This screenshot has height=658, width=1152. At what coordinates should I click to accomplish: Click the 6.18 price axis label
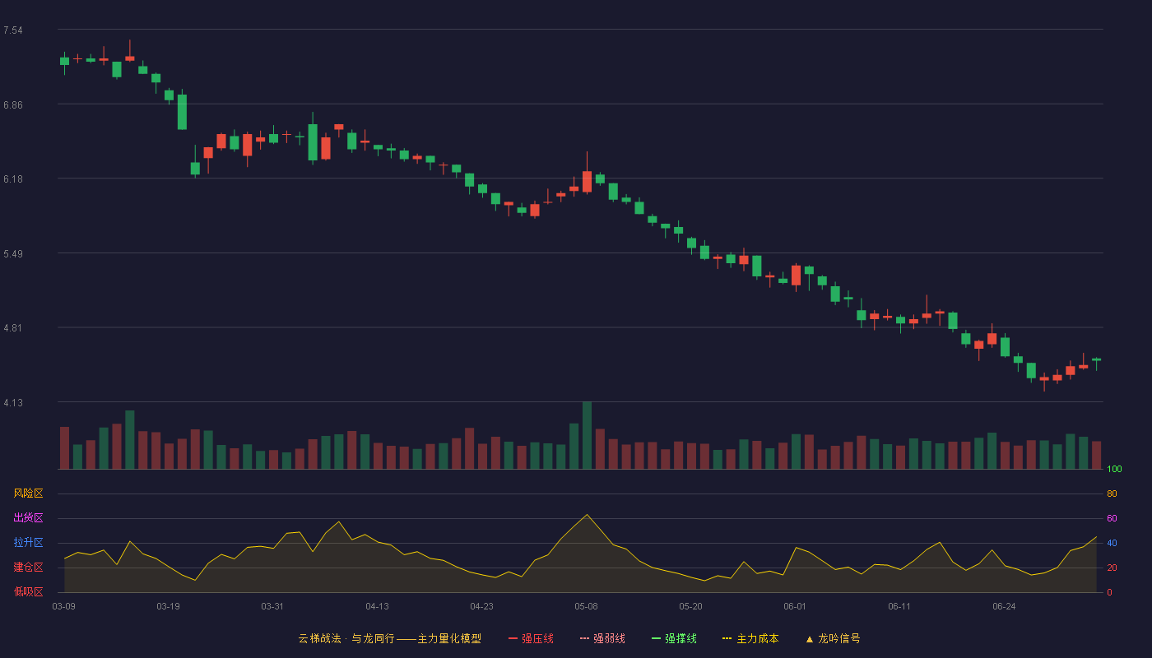tap(13, 179)
